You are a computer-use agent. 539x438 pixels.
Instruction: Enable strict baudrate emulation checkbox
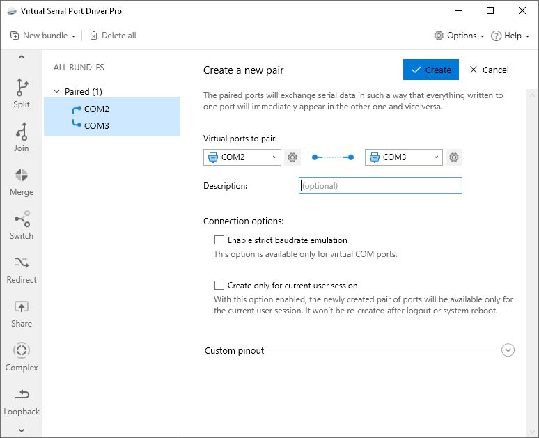219,240
